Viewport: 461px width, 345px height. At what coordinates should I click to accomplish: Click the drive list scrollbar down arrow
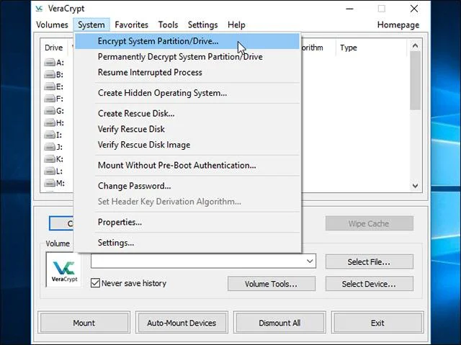pyautogui.click(x=415, y=186)
